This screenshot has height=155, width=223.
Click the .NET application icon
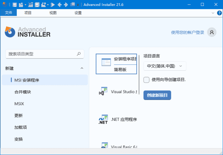point(103,119)
